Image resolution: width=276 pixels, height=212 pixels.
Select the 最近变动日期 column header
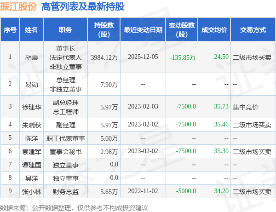(x=143, y=30)
